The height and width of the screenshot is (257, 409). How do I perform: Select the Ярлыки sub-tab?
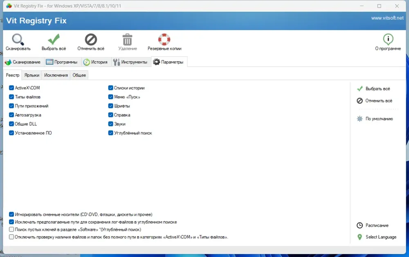pyautogui.click(x=32, y=75)
